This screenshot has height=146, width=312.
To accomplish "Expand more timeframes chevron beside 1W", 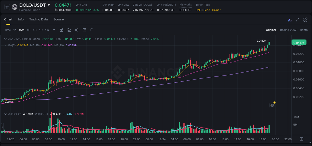I will point(53,30).
